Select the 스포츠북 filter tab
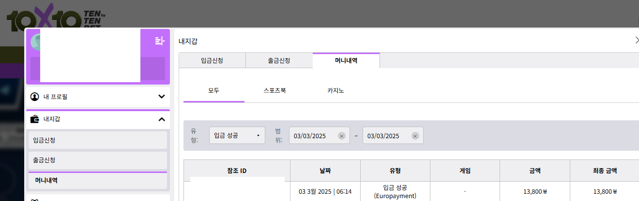 (274, 90)
